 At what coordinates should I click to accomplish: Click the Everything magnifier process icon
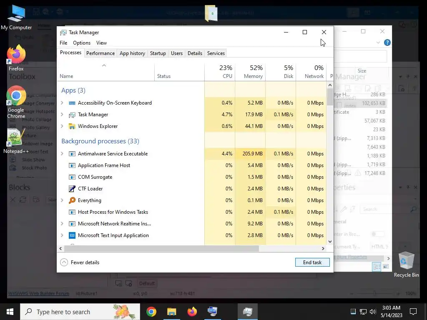72,200
